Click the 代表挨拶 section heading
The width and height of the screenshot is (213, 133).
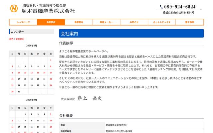pos(66,43)
